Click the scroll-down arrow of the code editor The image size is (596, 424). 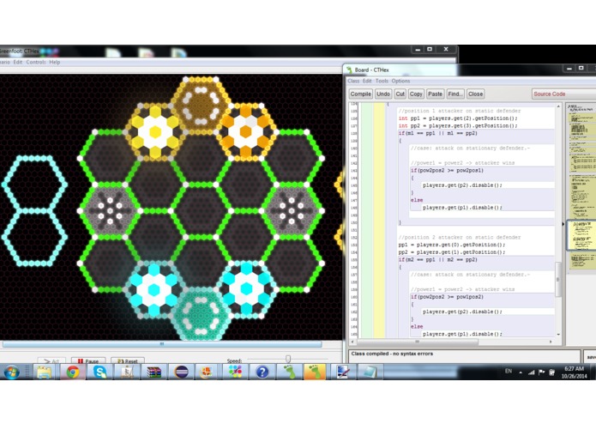coord(558,335)
